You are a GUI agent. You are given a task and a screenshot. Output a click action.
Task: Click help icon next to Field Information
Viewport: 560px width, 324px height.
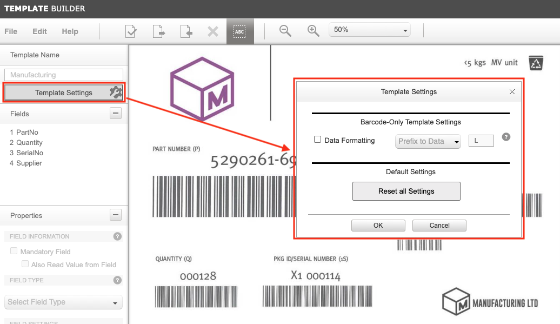tap(117, 236)
